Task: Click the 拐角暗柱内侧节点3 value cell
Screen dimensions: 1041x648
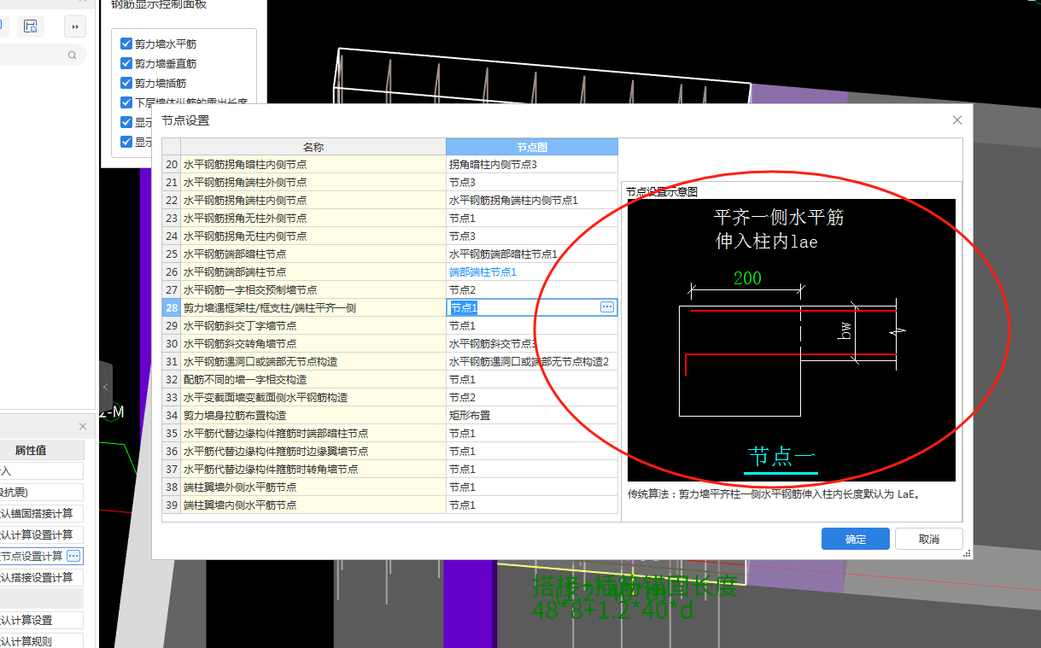Action: point(532,164)
